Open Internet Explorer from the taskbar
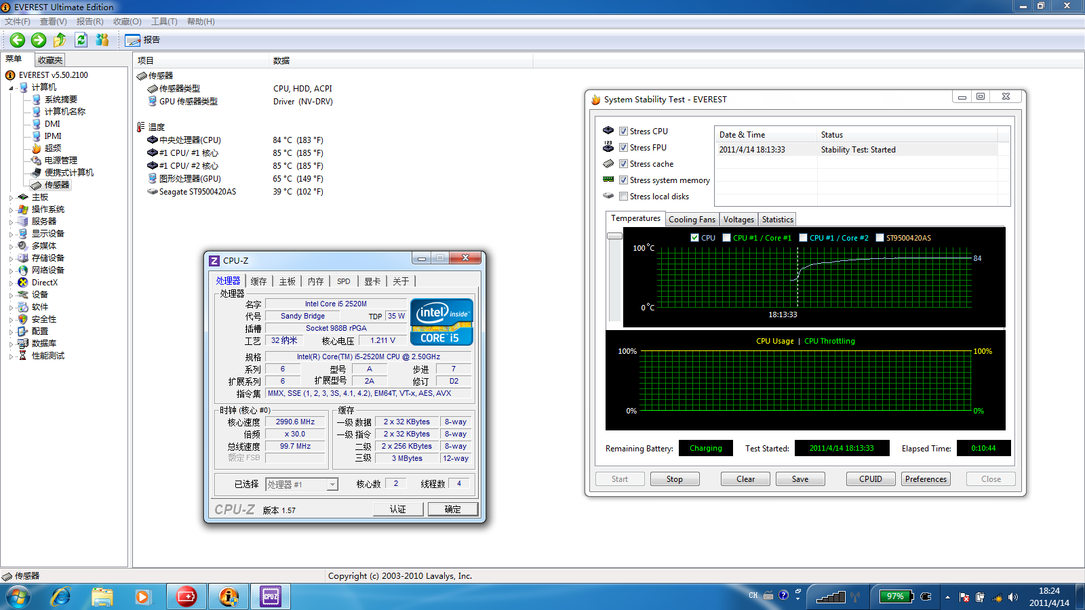1085x610 pixels. click(x=61, y=597)
